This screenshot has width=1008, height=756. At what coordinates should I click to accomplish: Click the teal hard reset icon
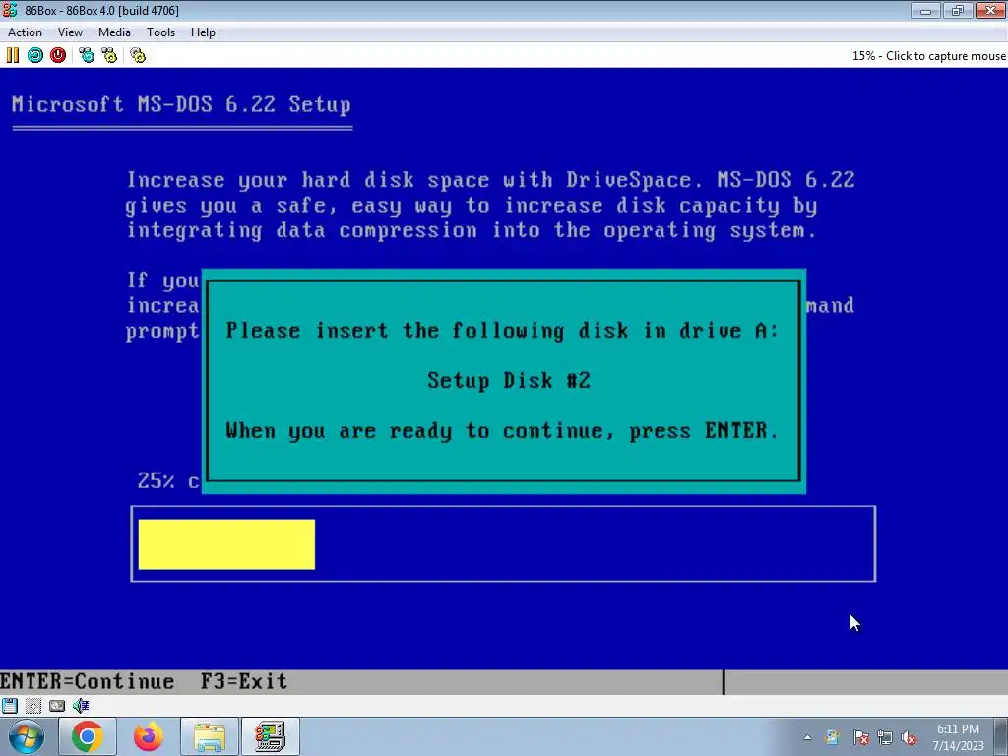point(35,55)
